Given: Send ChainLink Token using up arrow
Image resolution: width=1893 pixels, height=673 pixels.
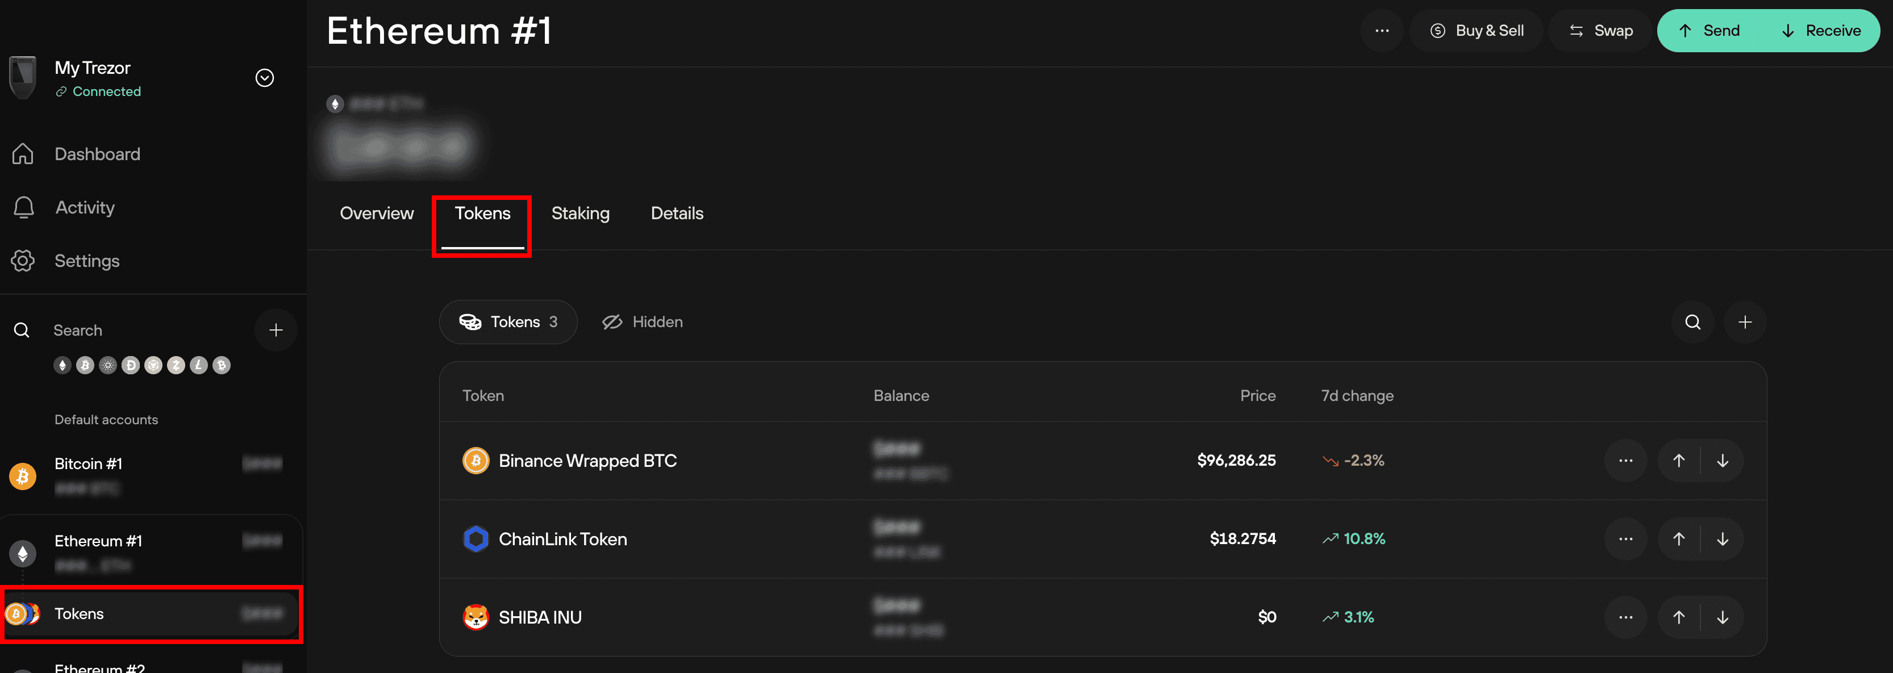Looking at the screenshot, I should point(1679,540).
